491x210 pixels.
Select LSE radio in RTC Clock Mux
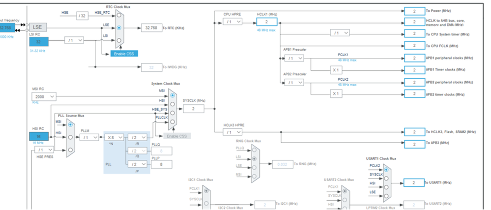click(119, 28)
